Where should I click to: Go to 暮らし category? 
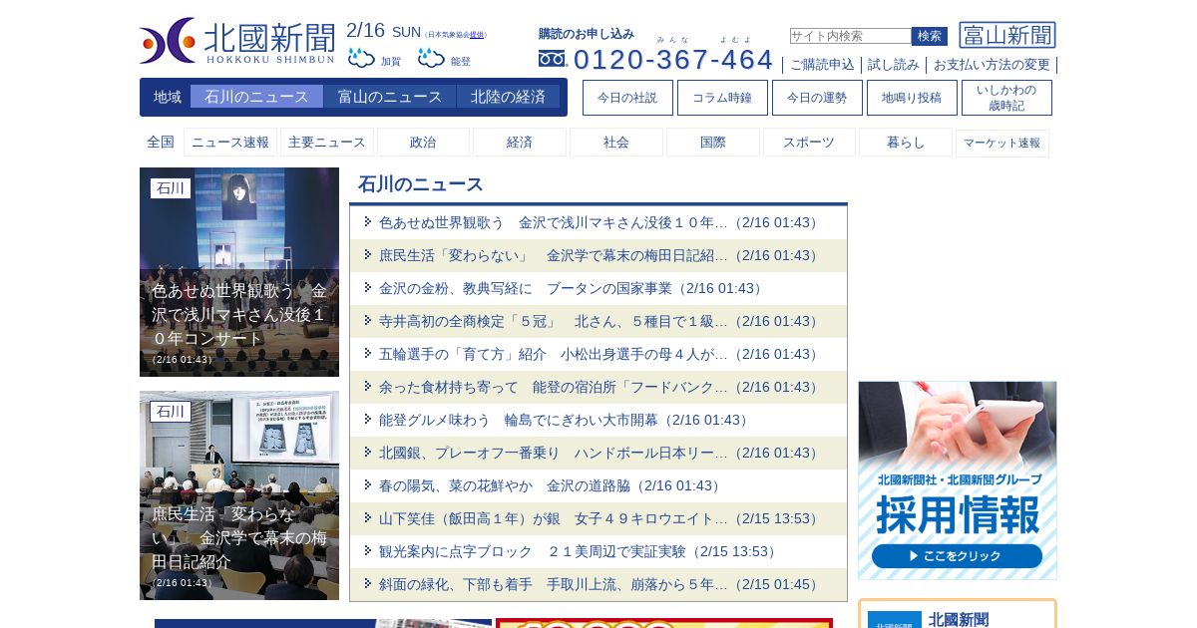click(x=906, y=143)
